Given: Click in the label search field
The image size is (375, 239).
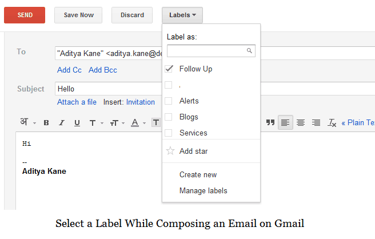Looking at the screenshot, I should [206, 51].
